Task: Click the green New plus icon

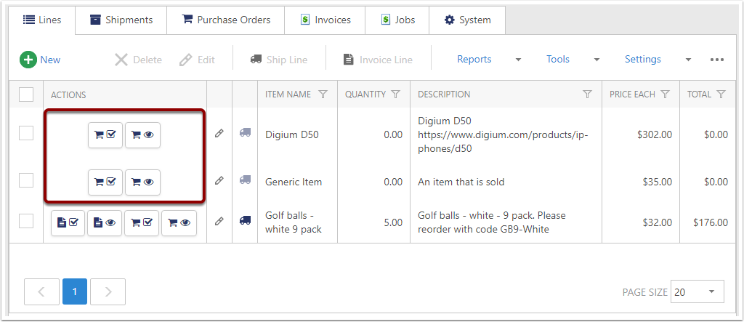Action: [28, 60]
